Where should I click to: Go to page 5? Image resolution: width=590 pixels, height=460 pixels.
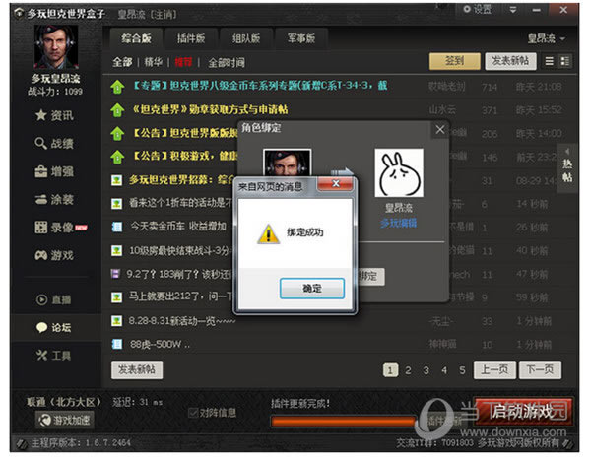tap(462, 370)
